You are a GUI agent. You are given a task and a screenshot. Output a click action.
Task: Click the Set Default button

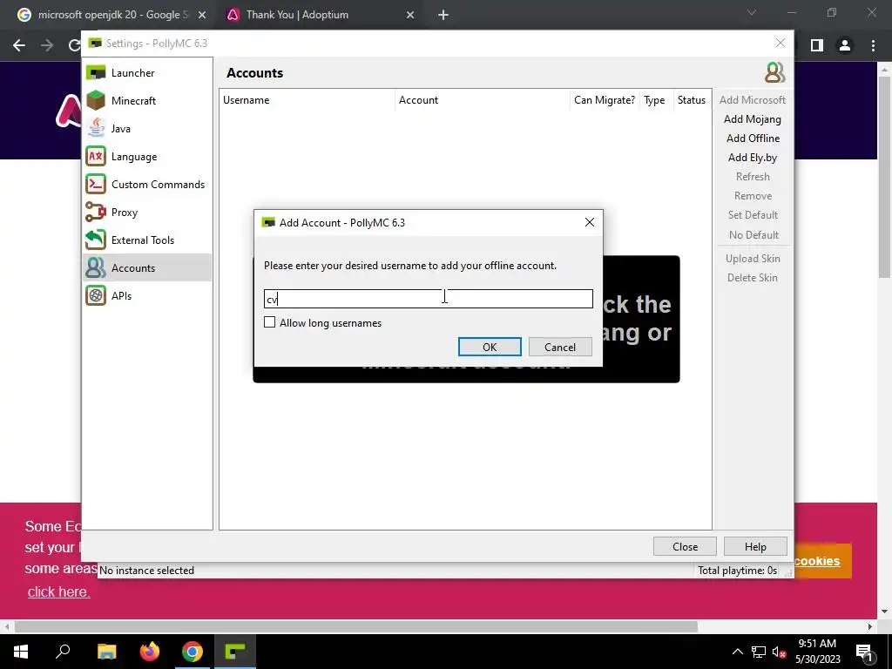click(x=752, y=215)
